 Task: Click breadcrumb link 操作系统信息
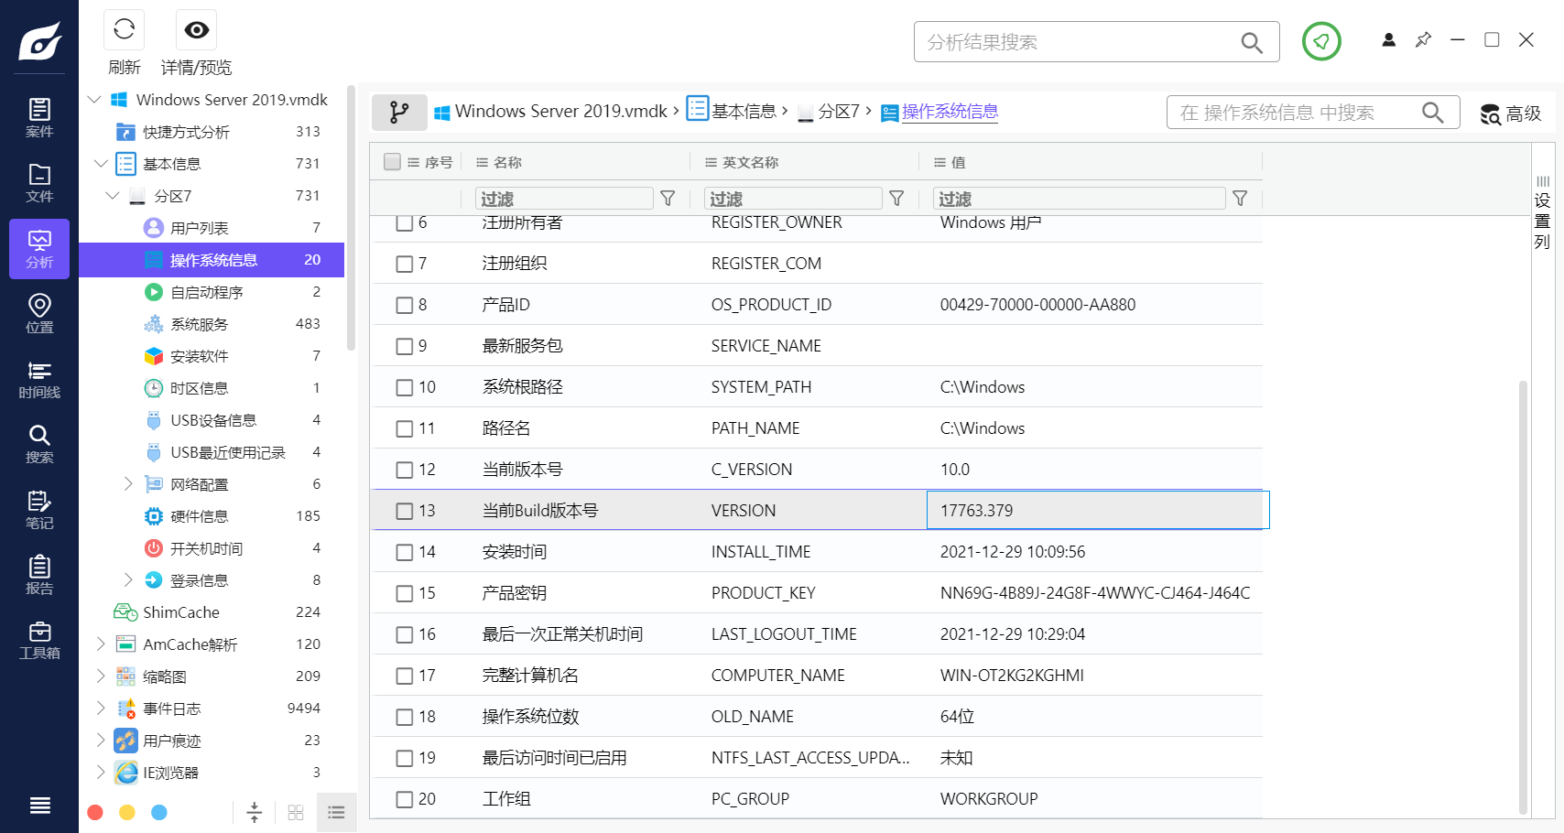(950, 112)
